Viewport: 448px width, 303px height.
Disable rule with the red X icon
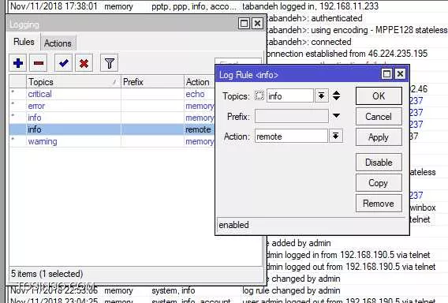pyautogui.click(x=84, y=63)
